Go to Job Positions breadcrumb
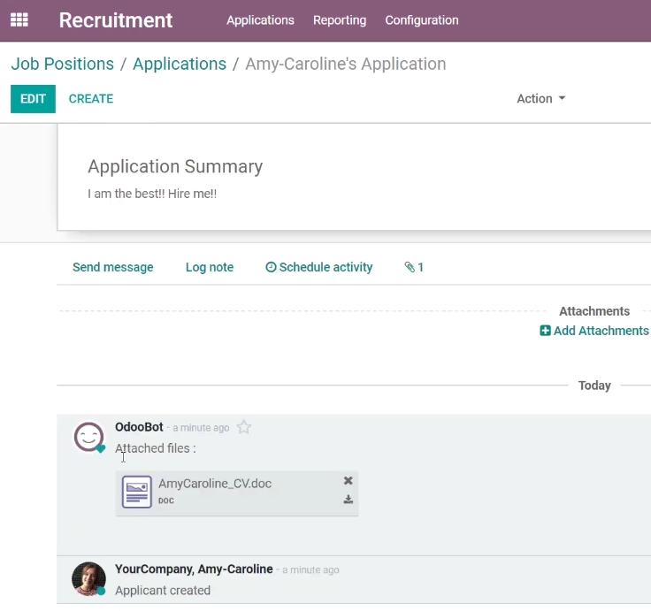The height and width of the screenshot is (611, 651). click(x=62, y=64)
